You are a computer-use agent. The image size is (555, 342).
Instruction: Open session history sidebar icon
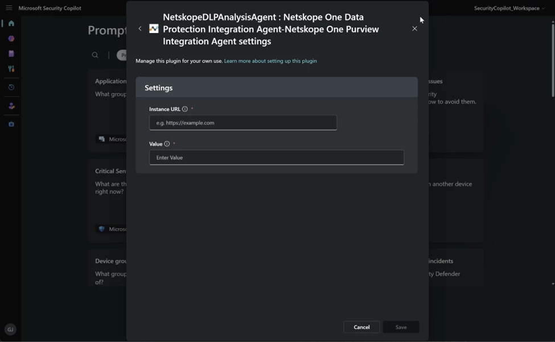pos(11,87)
